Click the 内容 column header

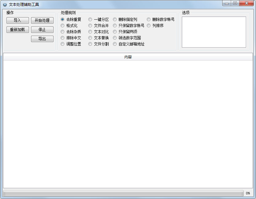point(128,57)
